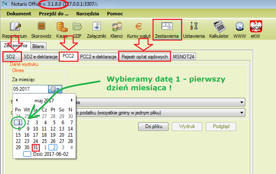Open the Pomoc menu

coord(115,14)
